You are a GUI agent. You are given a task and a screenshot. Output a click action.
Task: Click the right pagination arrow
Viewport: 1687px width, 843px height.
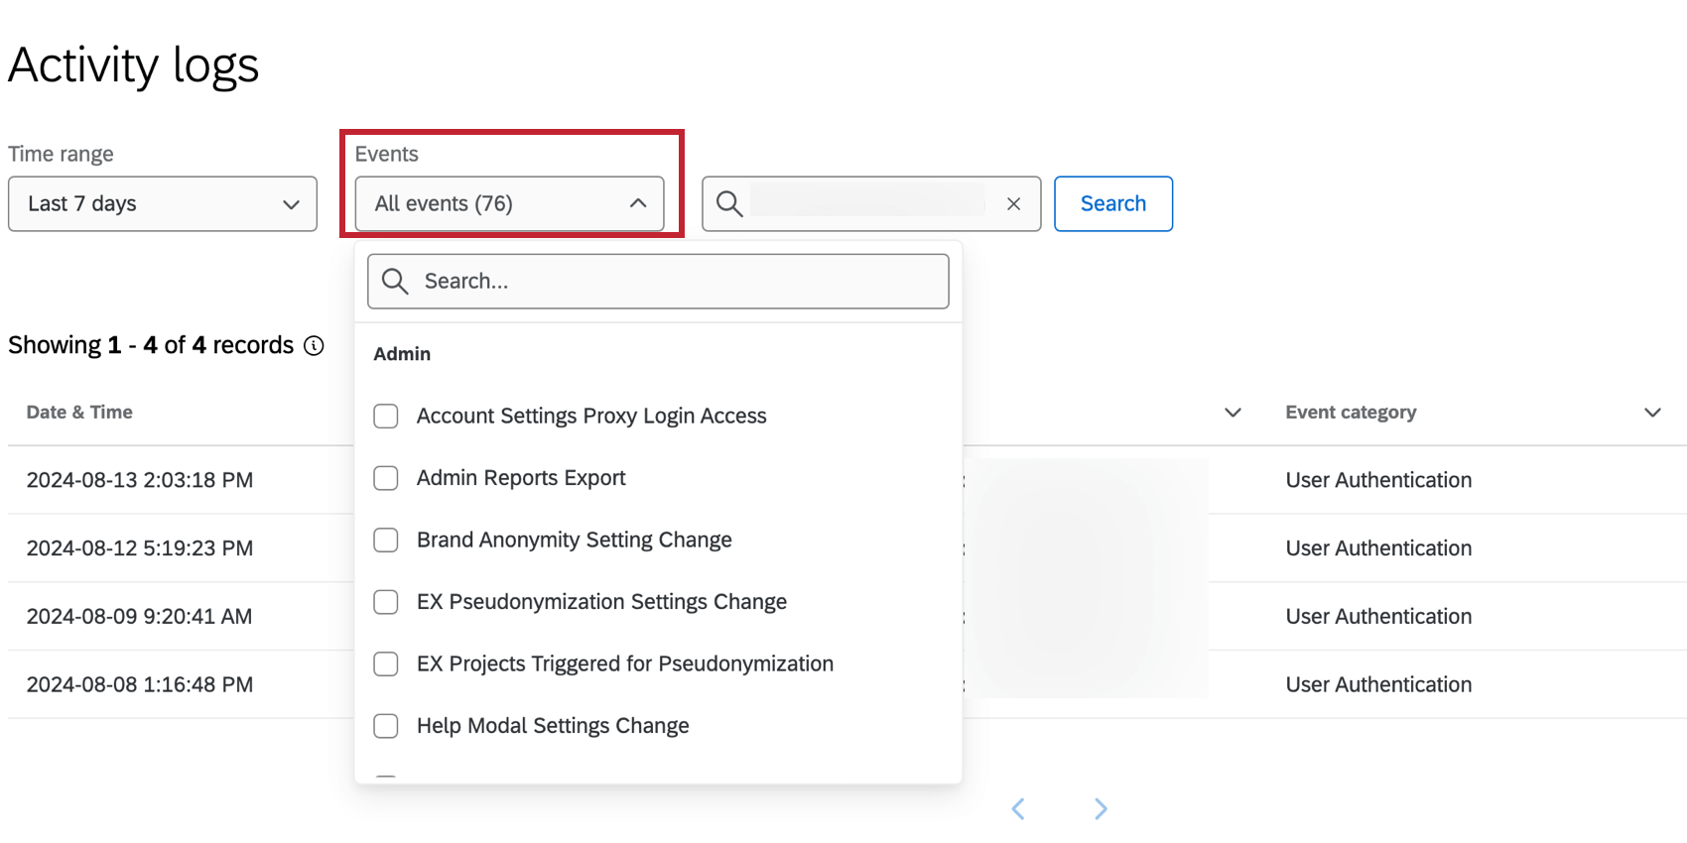[1101, 808]
